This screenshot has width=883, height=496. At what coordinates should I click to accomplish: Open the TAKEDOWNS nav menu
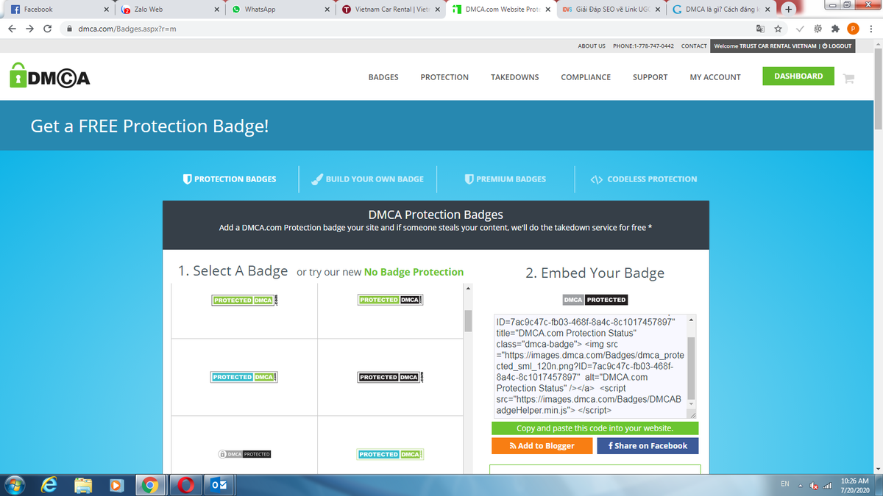(515, 77)
